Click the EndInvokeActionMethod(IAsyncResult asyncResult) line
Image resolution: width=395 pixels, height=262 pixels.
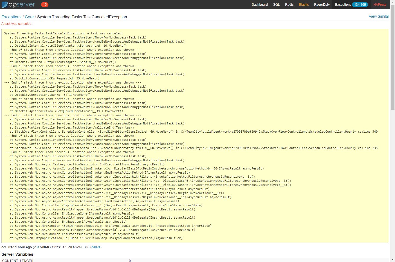click(x=100, y=172)
